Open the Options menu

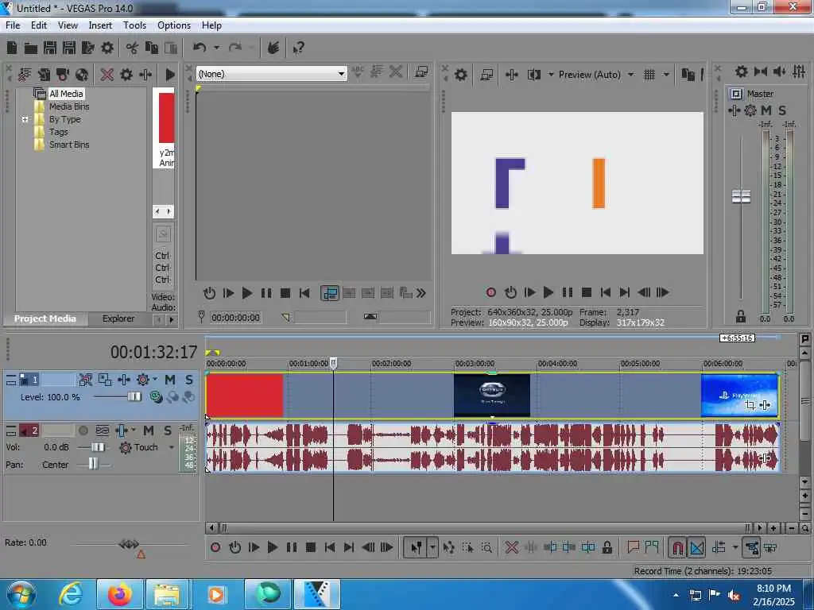pos(174,25)
